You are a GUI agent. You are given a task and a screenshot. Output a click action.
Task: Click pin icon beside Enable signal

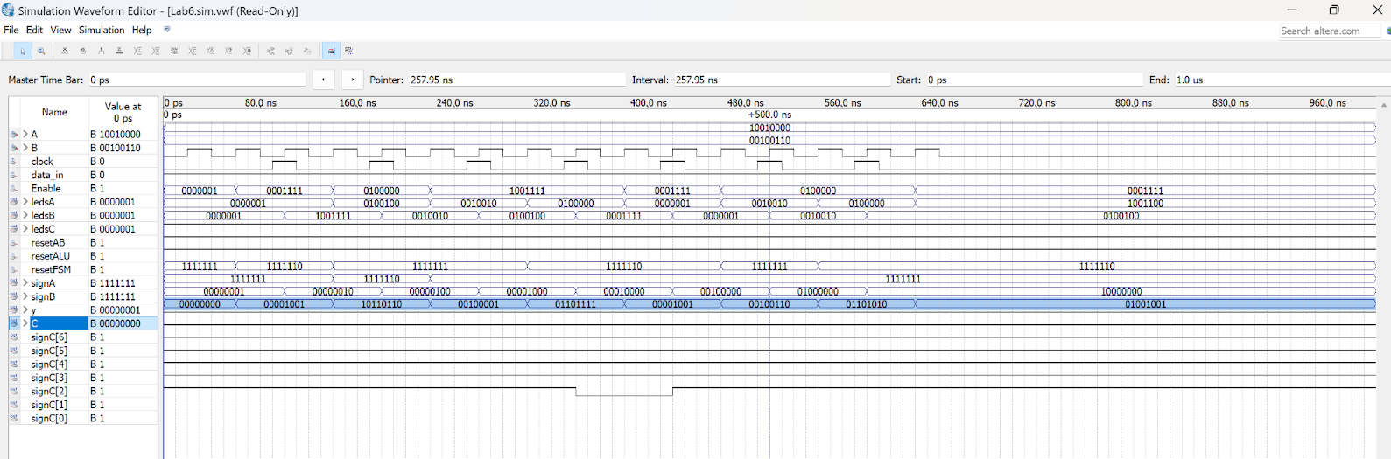click(x=14, y=189)
